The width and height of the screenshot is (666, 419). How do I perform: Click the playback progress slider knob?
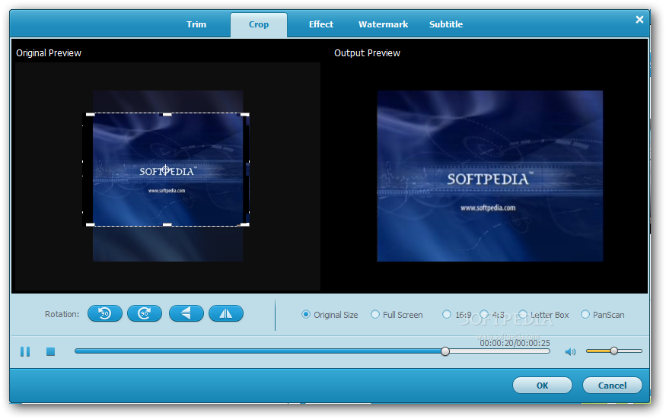point(445,351)
